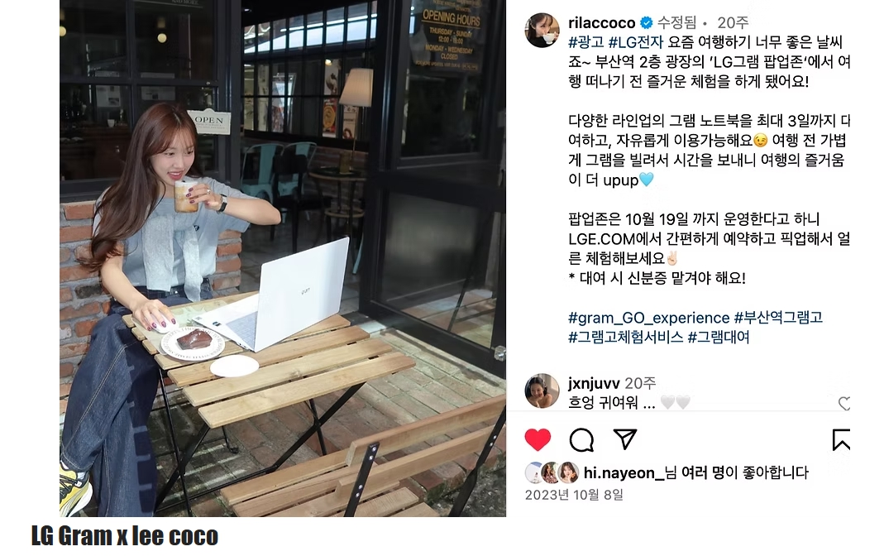Save post with the bookmark icon
884x556 pixels.
[841, 440]
